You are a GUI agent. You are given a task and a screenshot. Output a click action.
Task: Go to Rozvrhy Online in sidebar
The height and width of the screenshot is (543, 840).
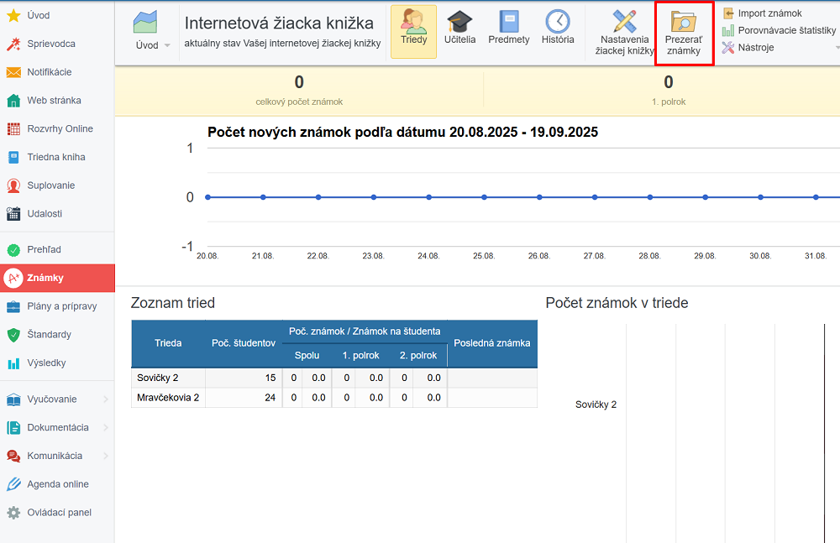pos(59,128)
